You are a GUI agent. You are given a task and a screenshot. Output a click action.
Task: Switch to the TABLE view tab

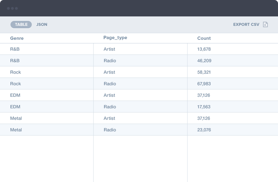coord(21,24)
